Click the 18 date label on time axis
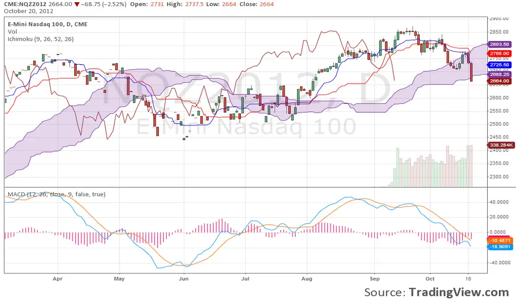Image resolution: width=516 pixels, height=304 pixels. (468, 279)
